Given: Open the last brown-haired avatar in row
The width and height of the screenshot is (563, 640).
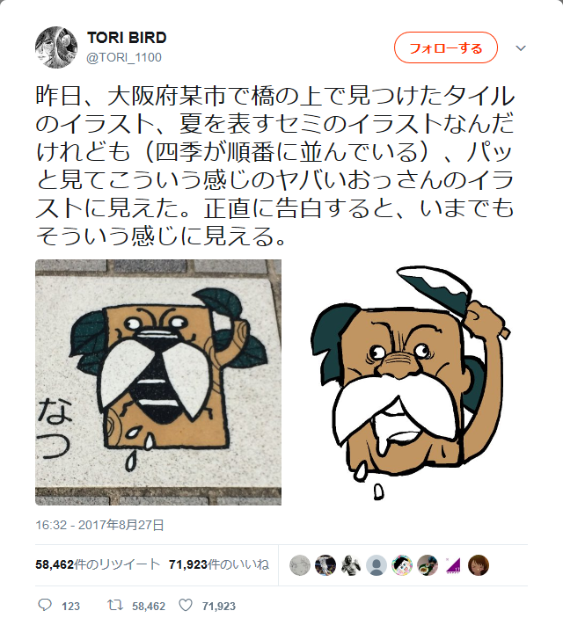Looking at the screenshot, I should coord(479,565).
